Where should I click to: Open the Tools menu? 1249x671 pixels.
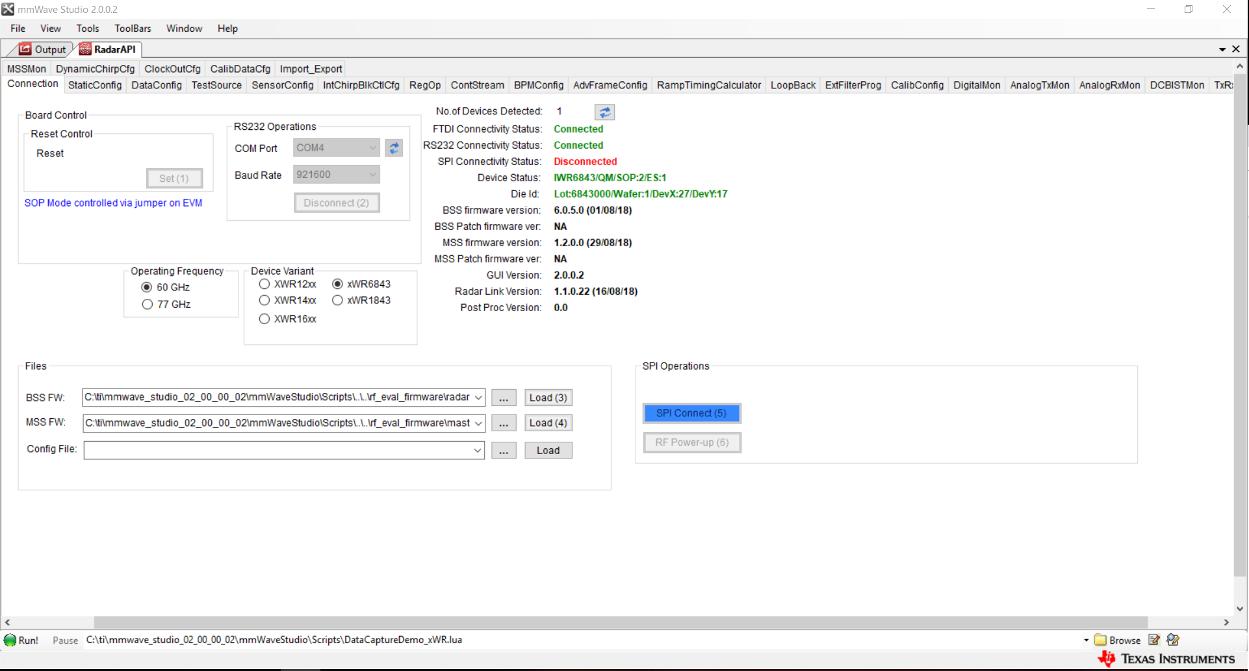[88, 29]
